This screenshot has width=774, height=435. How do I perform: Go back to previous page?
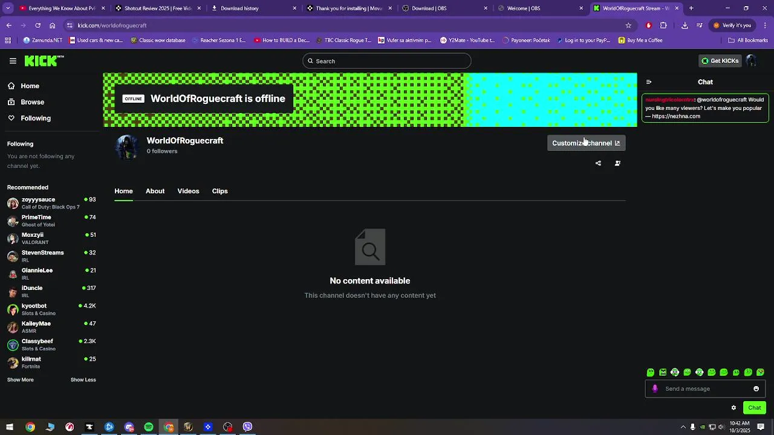coord(8,25)
